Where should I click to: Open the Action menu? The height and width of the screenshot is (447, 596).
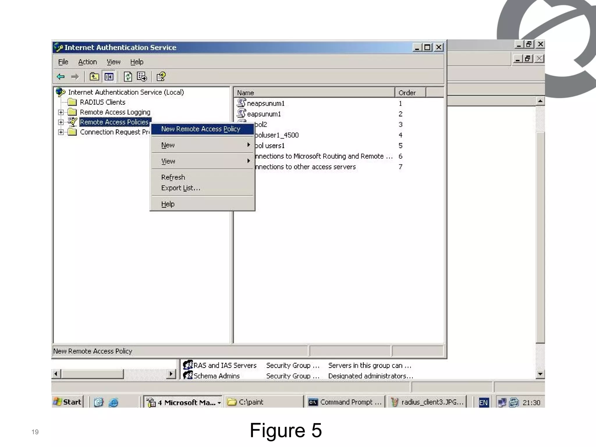coord(87,62)
